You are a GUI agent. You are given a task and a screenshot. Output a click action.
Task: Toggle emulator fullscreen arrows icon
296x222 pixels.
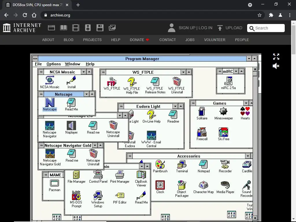(x=276, y=57)
